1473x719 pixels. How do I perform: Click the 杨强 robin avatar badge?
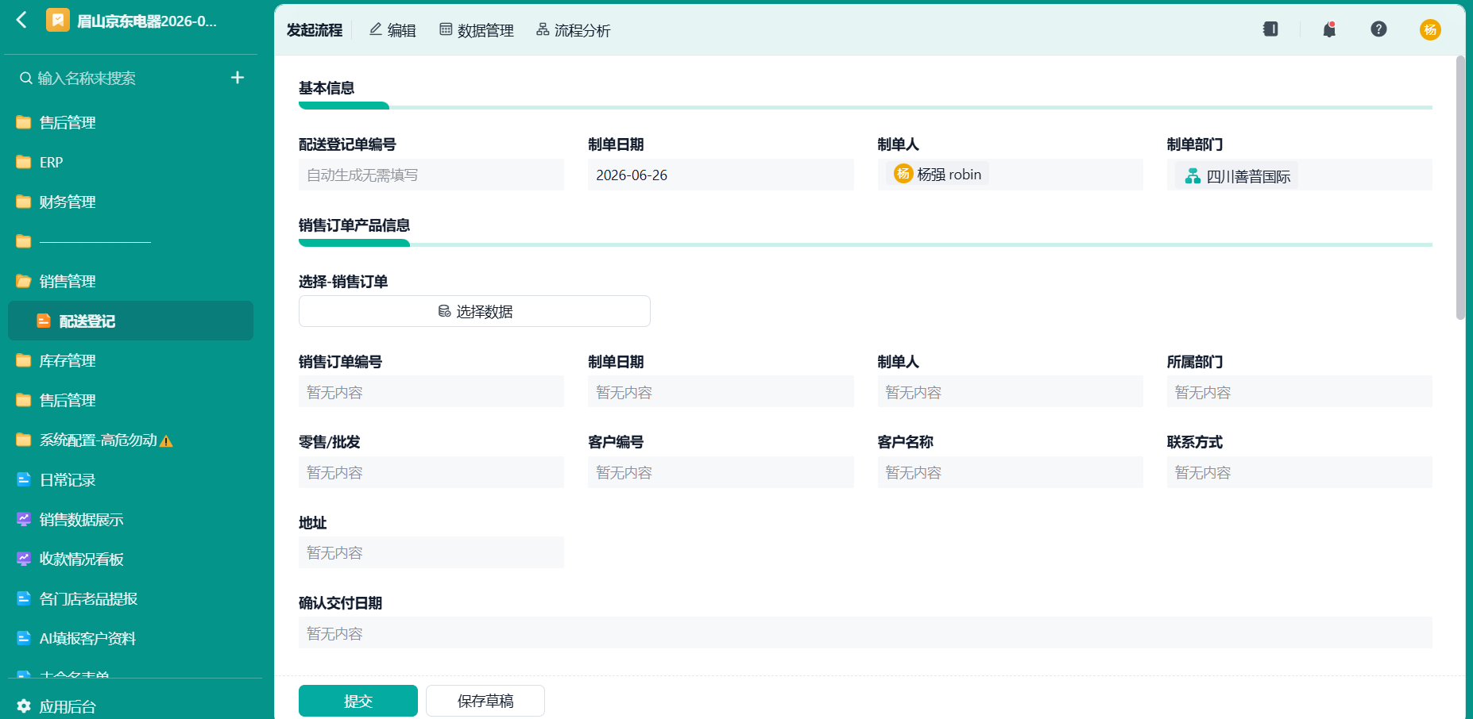click(903, 174)
